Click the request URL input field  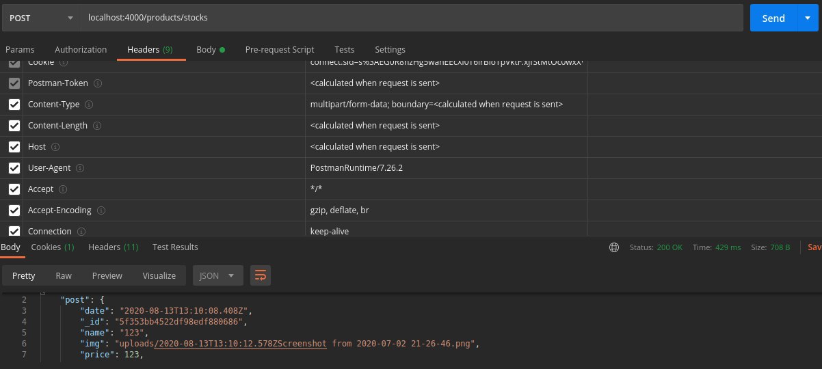(410, 18)
